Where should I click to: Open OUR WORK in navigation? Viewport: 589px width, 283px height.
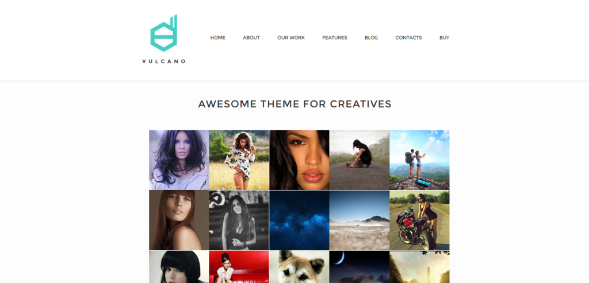pos(290,37)
